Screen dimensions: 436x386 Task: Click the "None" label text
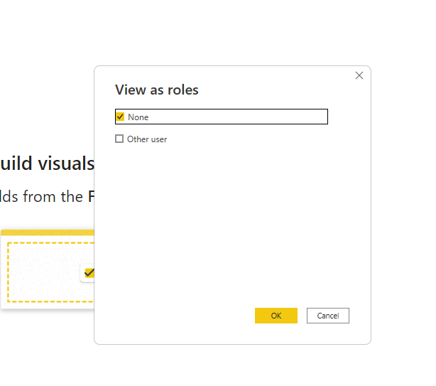point(138,117)
